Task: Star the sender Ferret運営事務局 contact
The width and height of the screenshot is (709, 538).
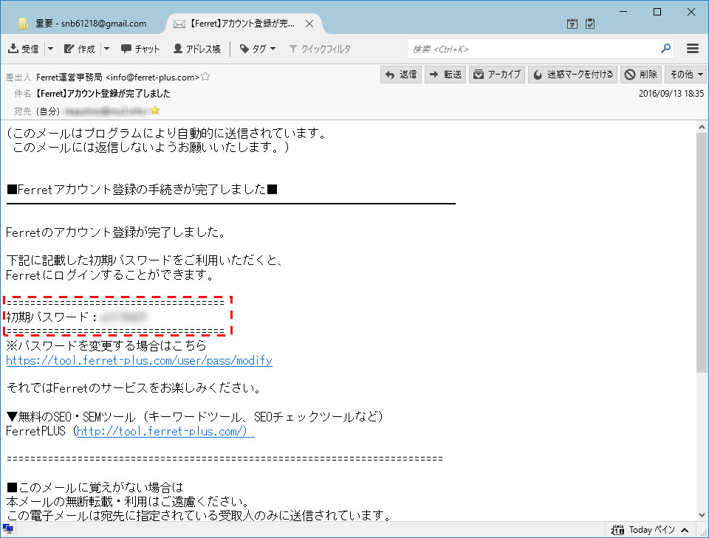Action: point(205,76)
